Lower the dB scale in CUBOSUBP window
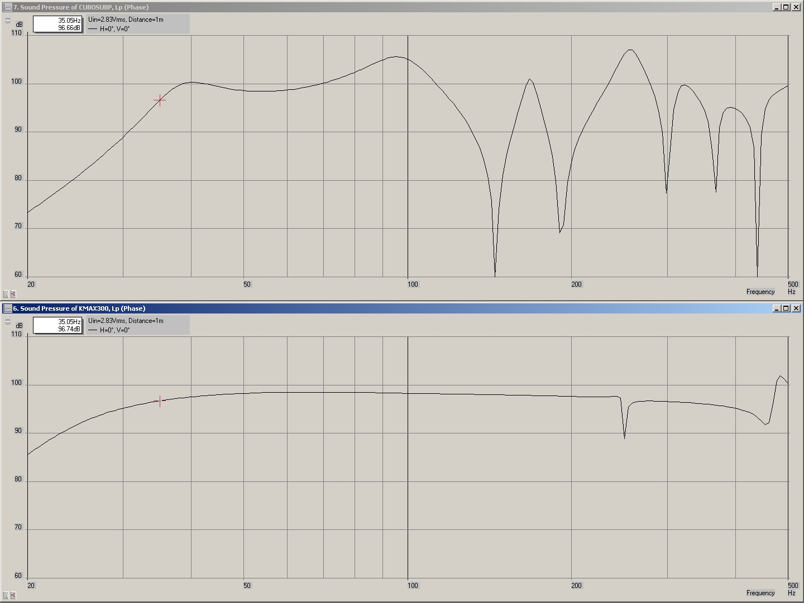This screenshot has height=603, width=804. [7, 22]
